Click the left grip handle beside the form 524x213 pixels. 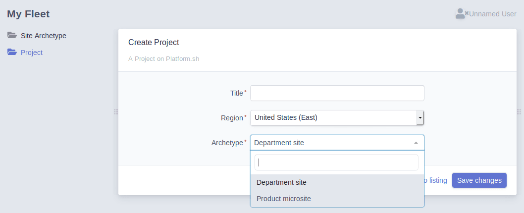tap(115, 111)
